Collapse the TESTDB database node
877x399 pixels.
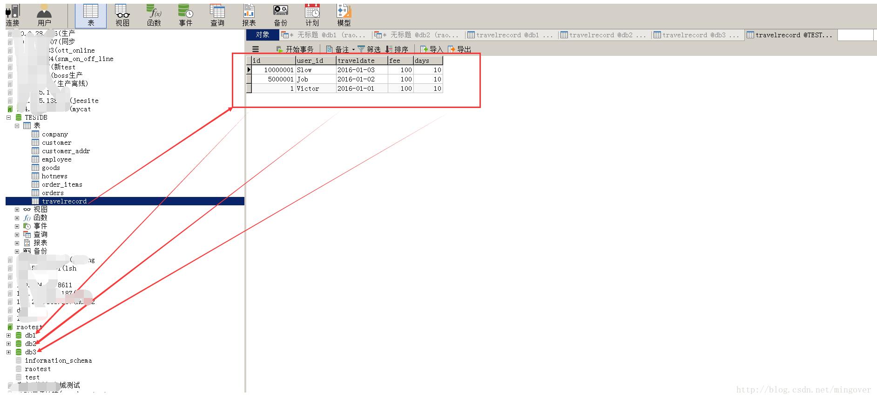(x=9, y=118)
